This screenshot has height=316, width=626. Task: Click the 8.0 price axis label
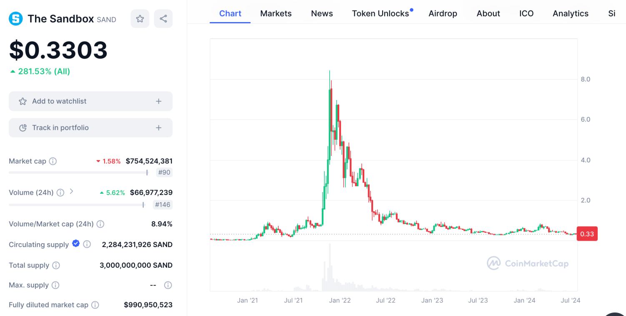tap(585, 79)
